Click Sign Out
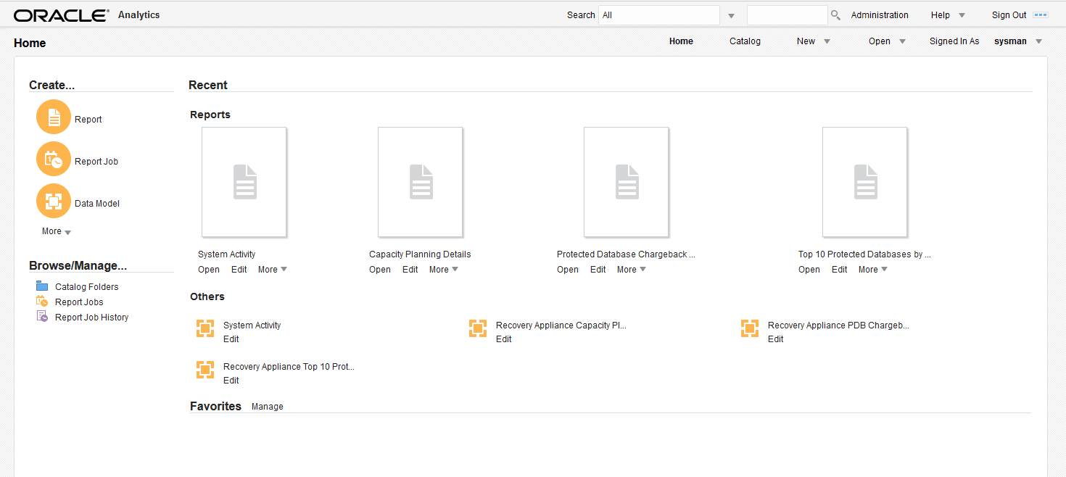Screen dimensions: 1066x477 pos(1009,15)
